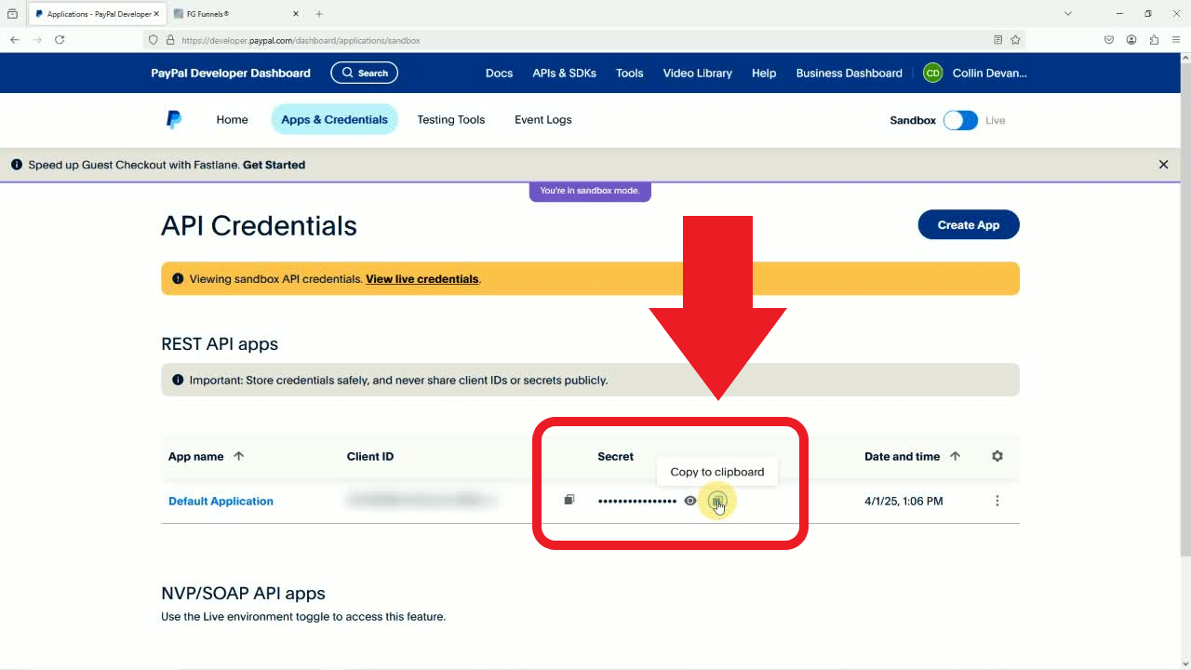List all tabs dropdown
This screenshot has height=670, width=1191.
click(x=1068, y=14)
